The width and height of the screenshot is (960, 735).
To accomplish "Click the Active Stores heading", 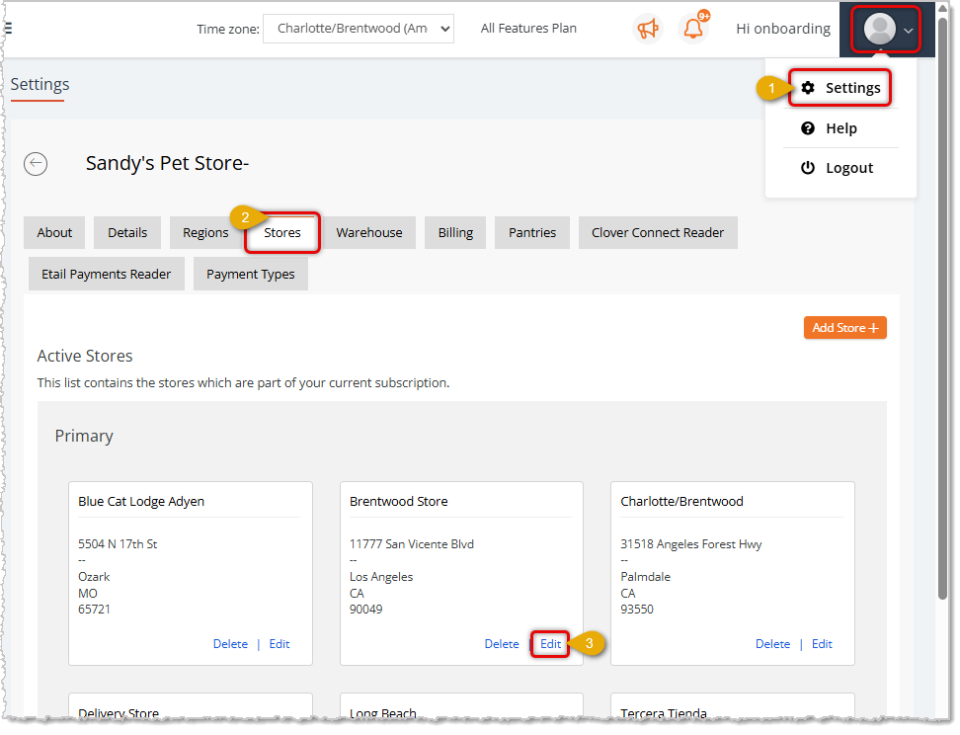I will [x=85, y=356].
